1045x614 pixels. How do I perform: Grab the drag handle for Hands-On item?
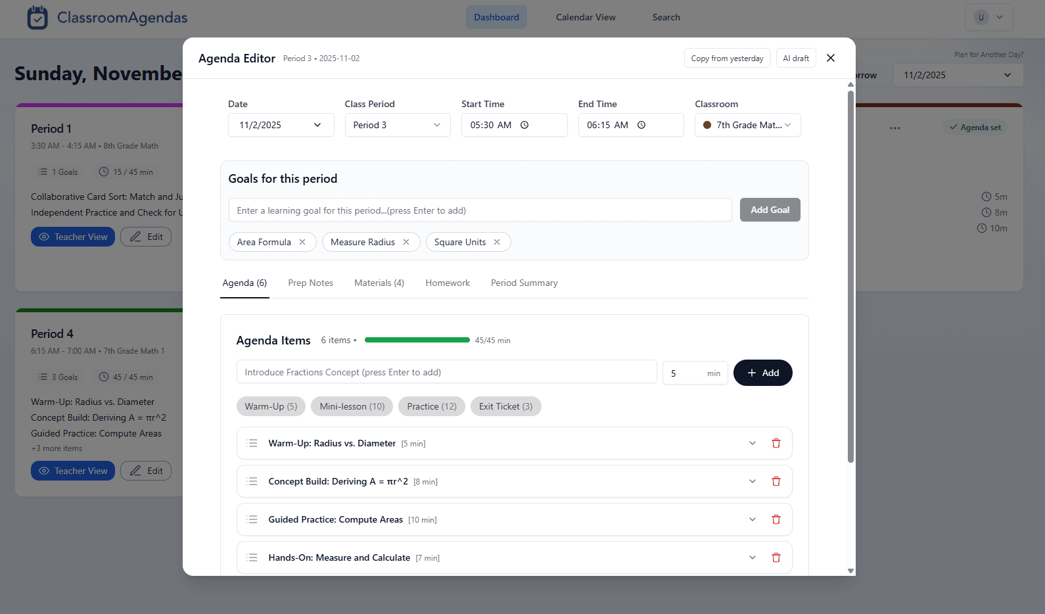(x=252, y=557)
